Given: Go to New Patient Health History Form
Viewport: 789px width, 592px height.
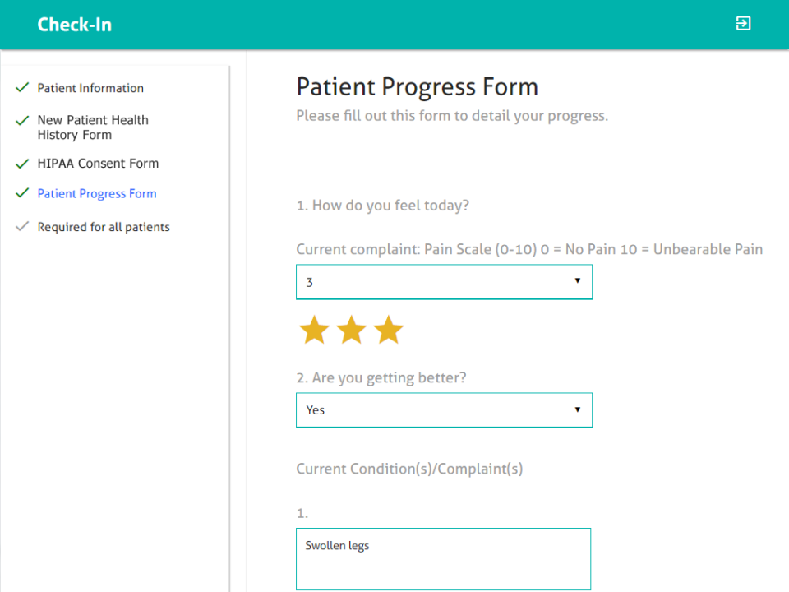Looking at the screenshot, I should 93,127.
